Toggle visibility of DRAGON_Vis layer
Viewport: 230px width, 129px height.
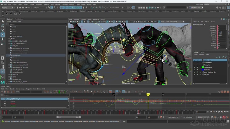[x=194, y=67]
